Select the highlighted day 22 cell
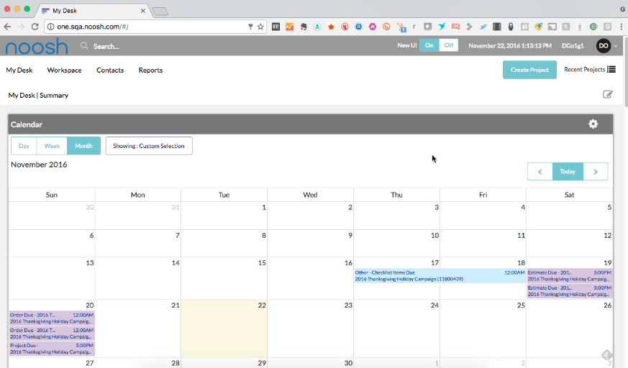Screen dimensions: 628x368 [x=224, y=328]
